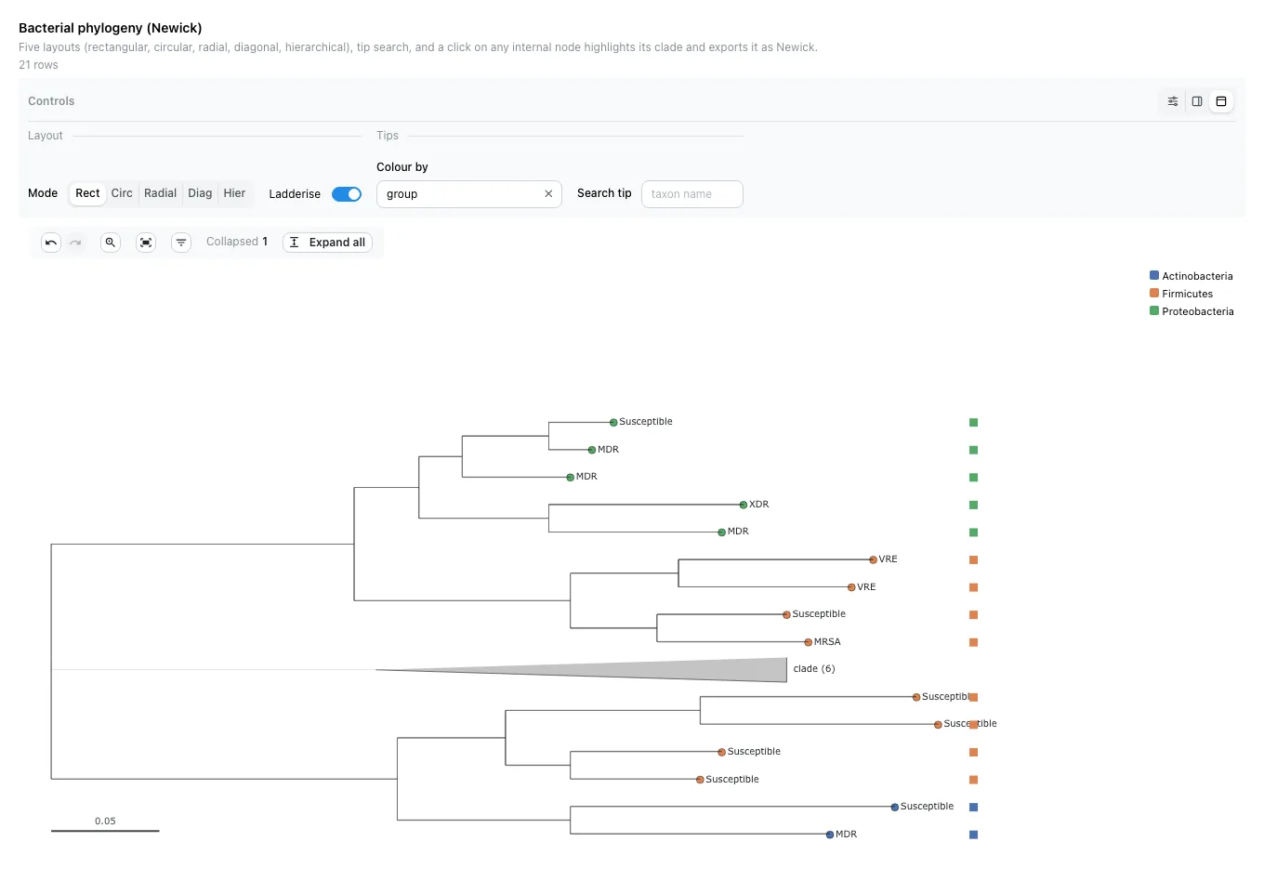Screen dimensions: 1264x881
Task: Open the filter lines icon menu
Action: [181, 243]
